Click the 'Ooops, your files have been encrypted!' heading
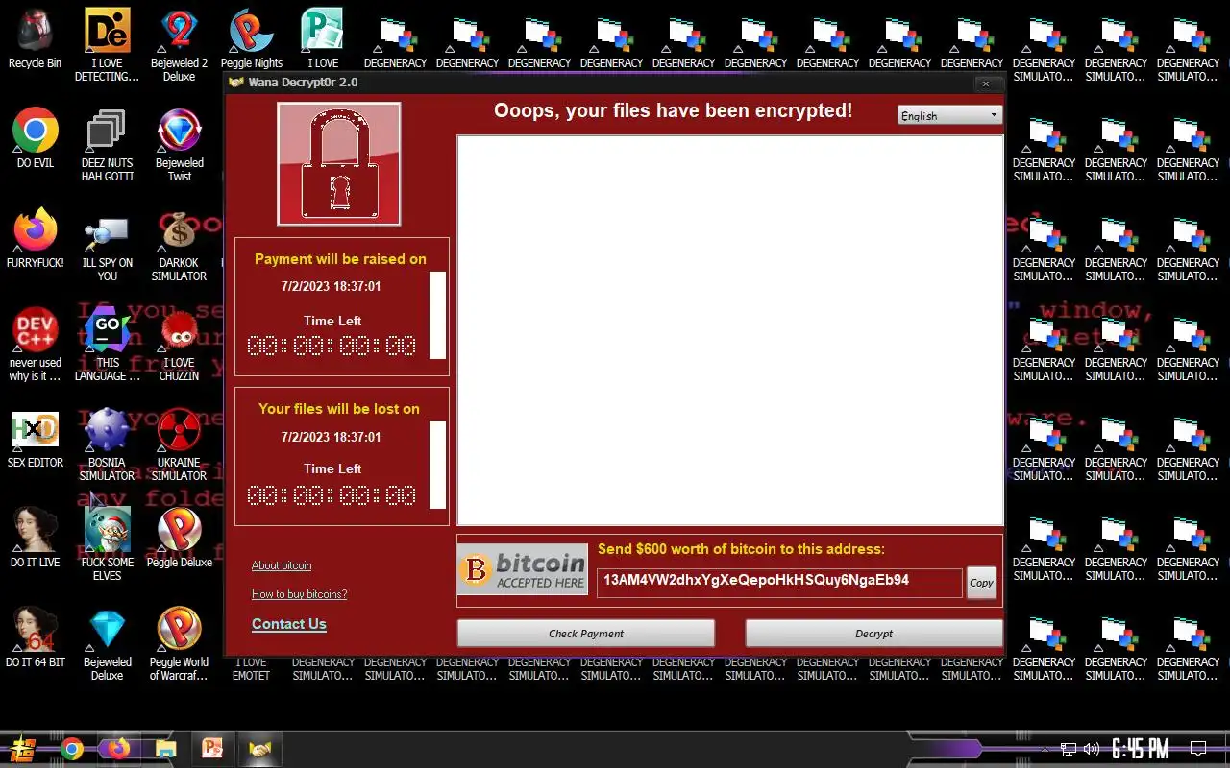This screenshot has height=768, width=1230. [673, 110]
